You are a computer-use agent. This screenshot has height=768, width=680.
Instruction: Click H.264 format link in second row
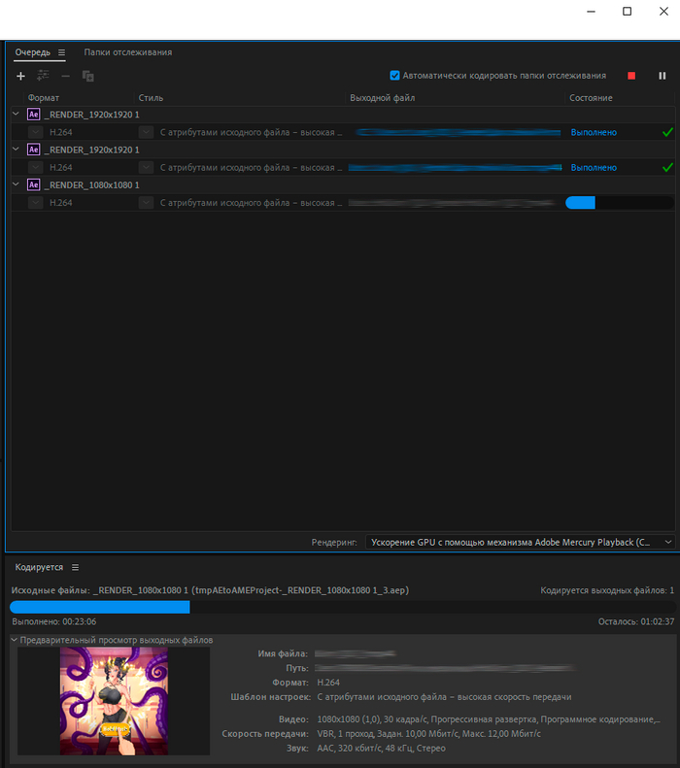61,168
